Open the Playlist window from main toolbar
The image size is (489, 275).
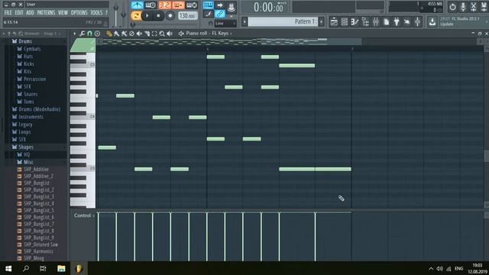coord(334,22)
